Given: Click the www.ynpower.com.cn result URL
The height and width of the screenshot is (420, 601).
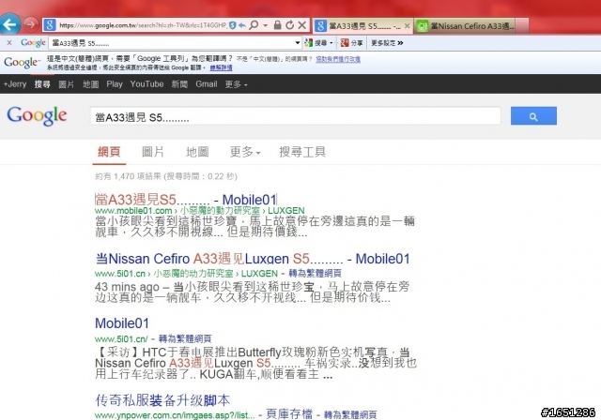Looking at the screenshot, I should click(175, 415).
